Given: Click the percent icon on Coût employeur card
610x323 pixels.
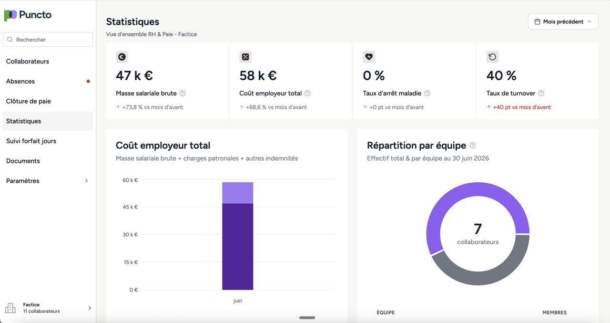Looking at the screenshot, I should point(245,57).
